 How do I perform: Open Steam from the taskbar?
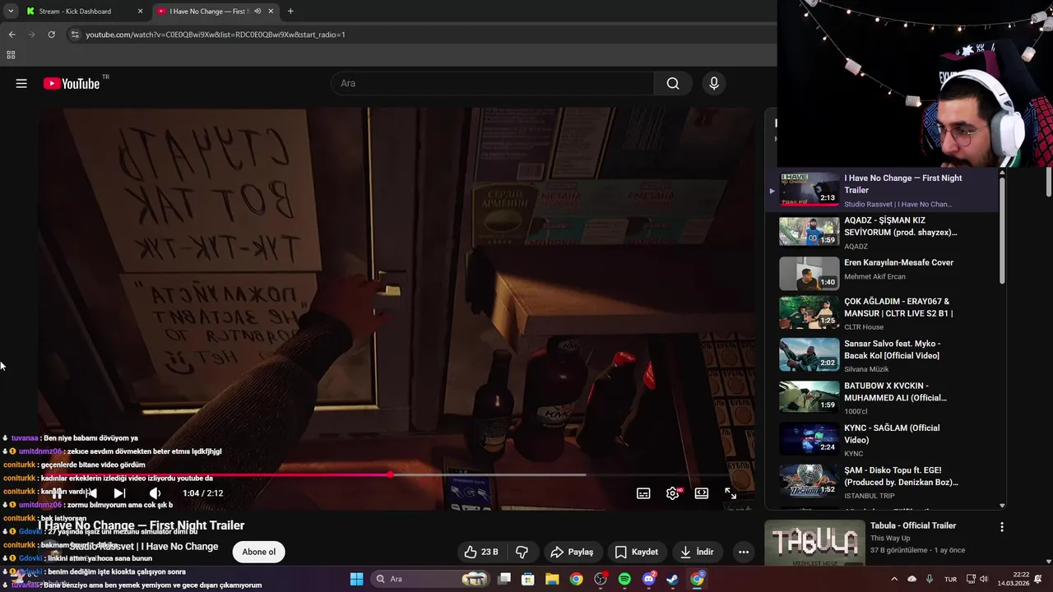pos(672,579)
